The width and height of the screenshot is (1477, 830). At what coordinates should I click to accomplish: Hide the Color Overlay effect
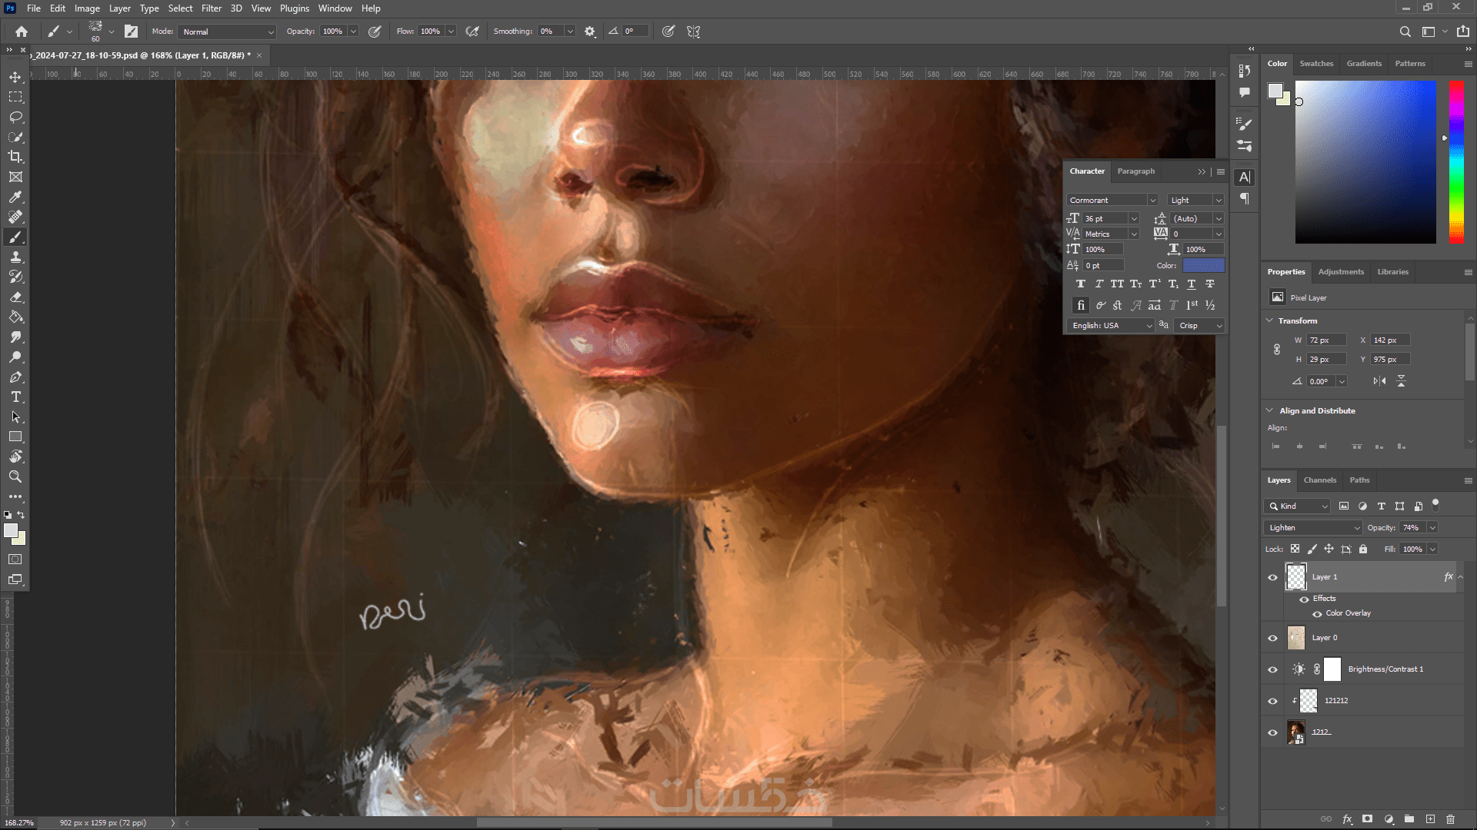coord(1317,613)
